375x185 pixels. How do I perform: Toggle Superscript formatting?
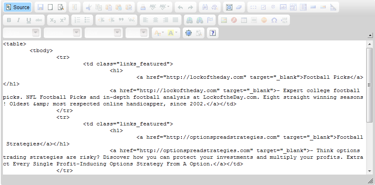[63, 20]
